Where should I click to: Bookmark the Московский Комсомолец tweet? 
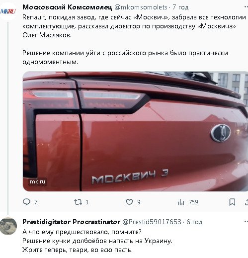tap(232, 202)
